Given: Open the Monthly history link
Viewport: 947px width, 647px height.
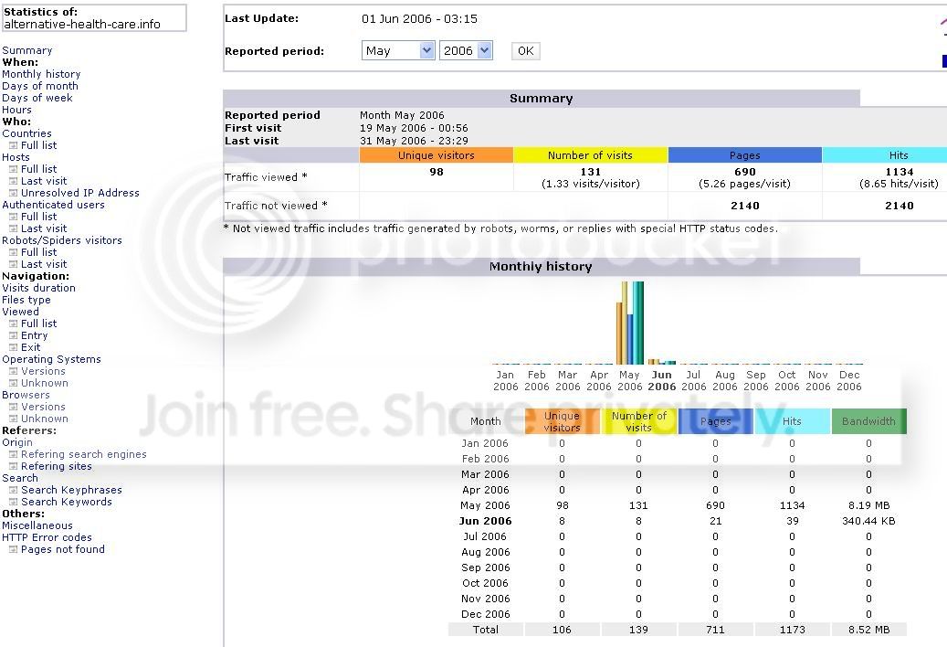Looking at the screenshot, I should tap(41, 74).
